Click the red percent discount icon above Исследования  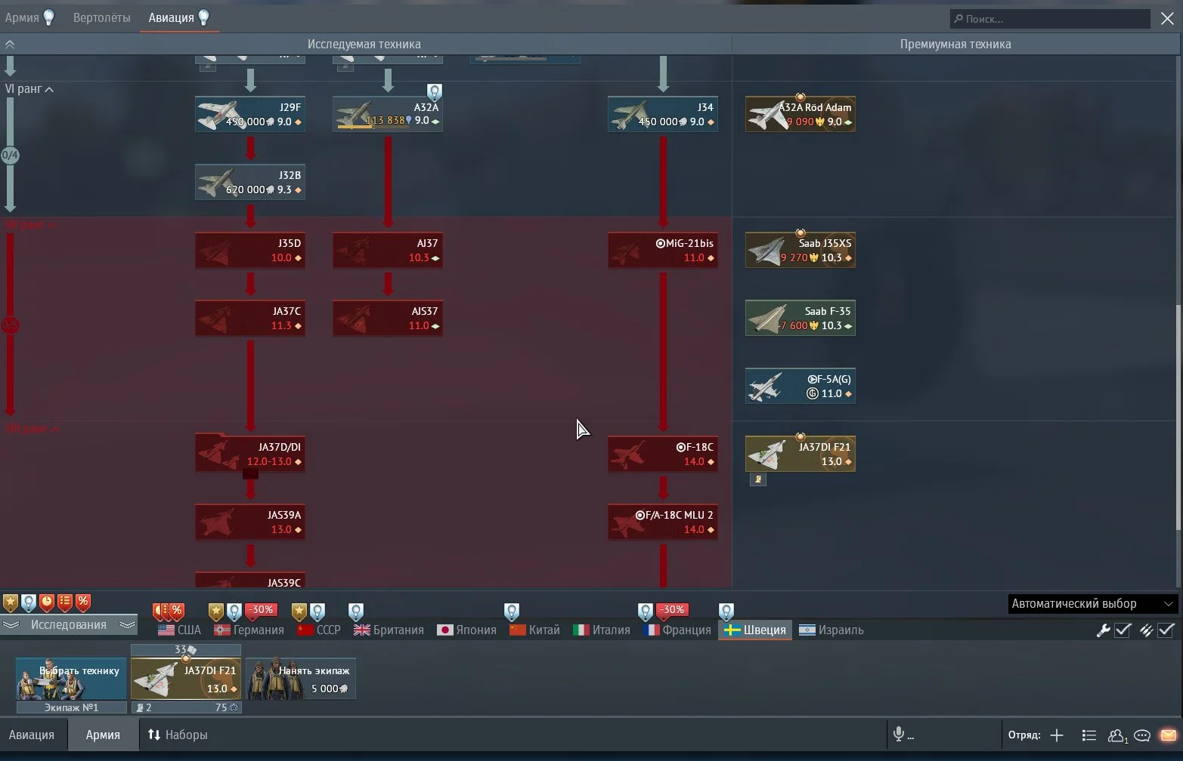coord(83,602)
